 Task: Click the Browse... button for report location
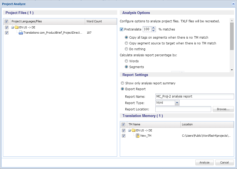(223, 109)
